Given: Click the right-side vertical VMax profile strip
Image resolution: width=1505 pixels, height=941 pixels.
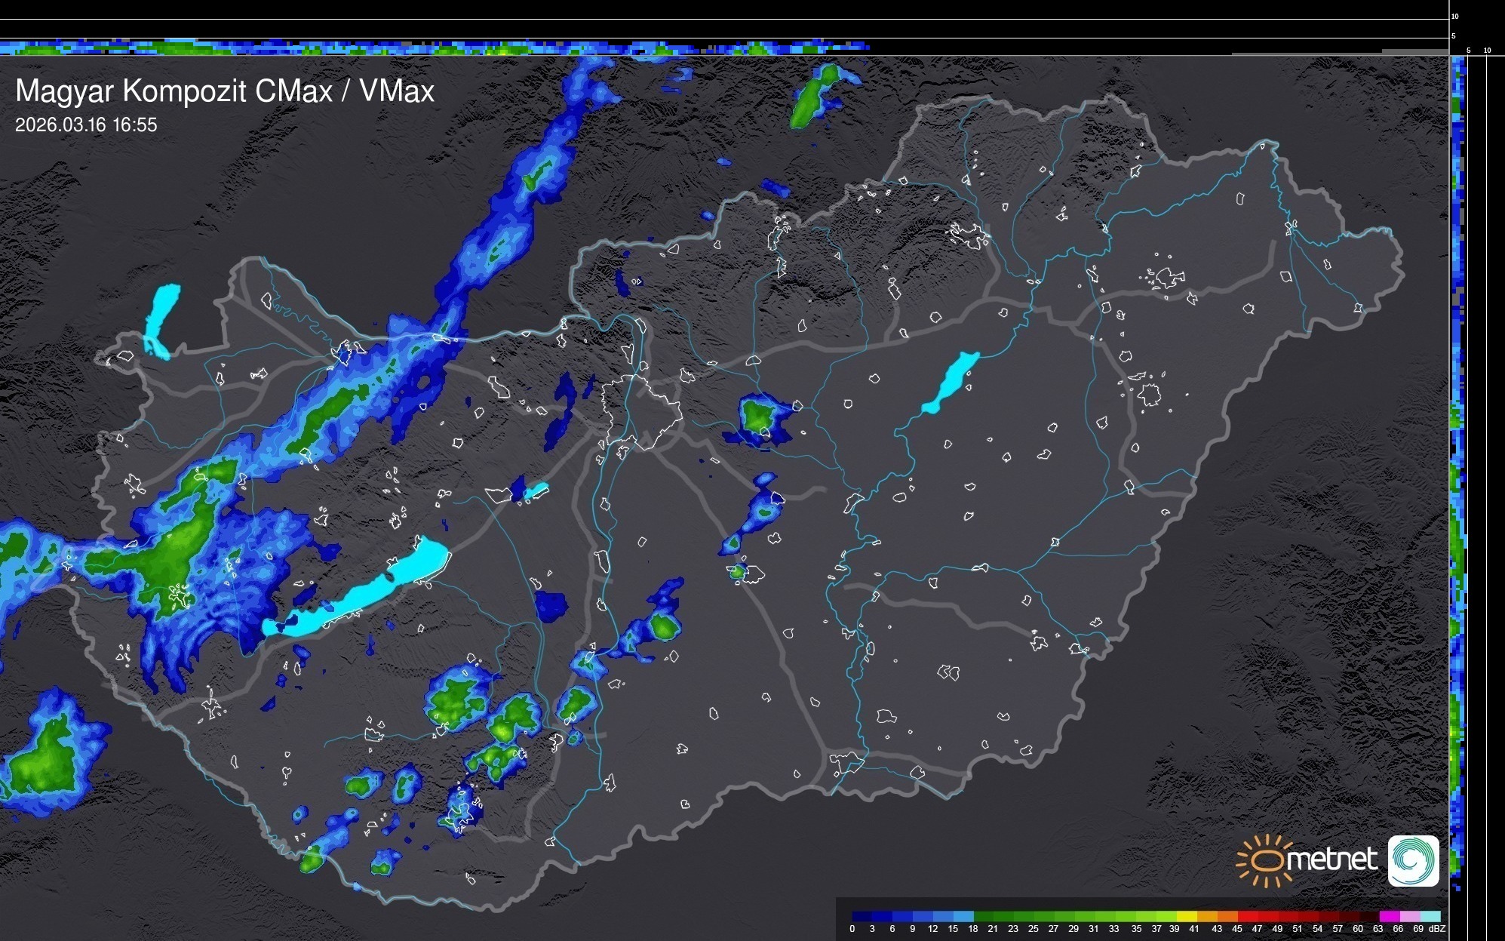Looking at the screenshot, I should (x=1457, y=468).
